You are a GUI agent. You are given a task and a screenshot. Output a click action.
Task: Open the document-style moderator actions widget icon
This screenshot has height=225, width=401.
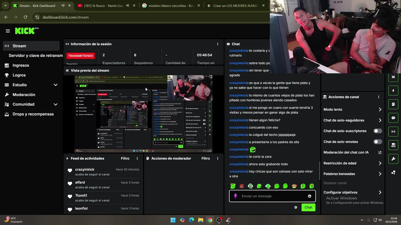point(393,104)
